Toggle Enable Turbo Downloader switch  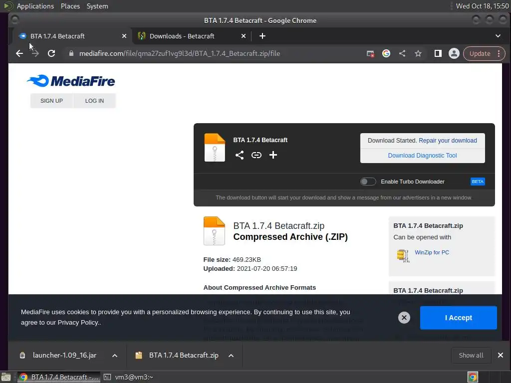point(368,182)
